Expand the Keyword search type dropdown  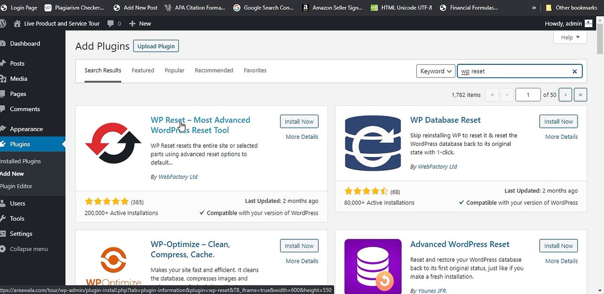436,71
